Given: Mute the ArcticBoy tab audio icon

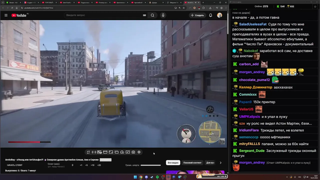Looking at the screenshot, I should pyautogui.click(x=195, y=2).
